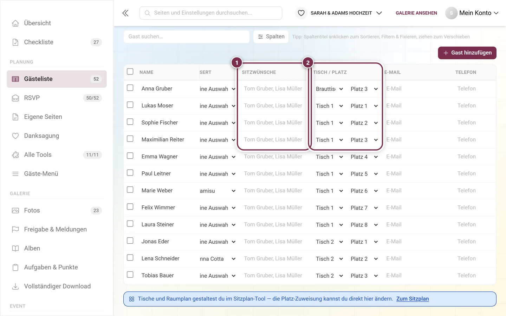Select Tobias Bauer's checkbox
The width and height of the screenshot is (506, 316).
130,275
